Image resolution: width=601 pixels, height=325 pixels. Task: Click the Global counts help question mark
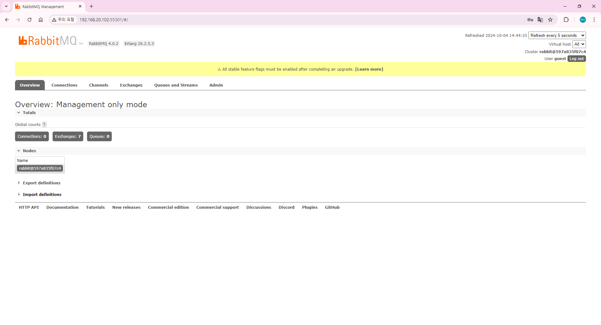pos(44,124)
